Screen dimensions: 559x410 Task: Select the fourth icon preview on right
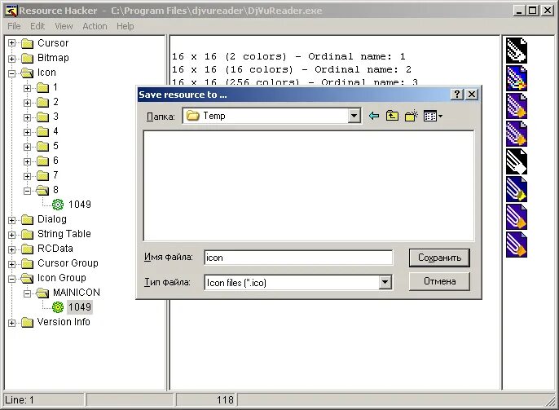click(517, 134)
